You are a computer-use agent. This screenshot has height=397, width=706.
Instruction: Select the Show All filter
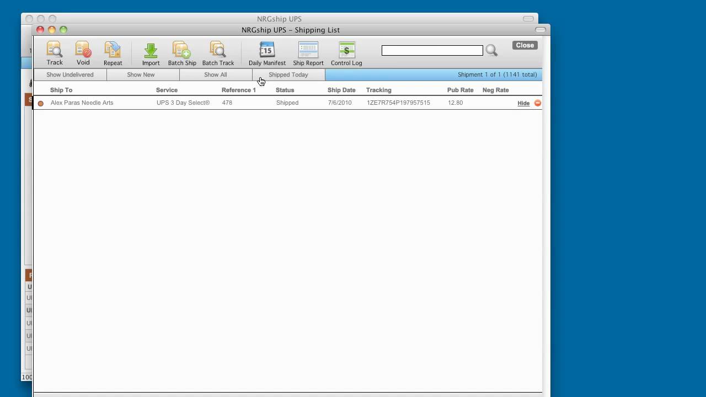(216, 75)
